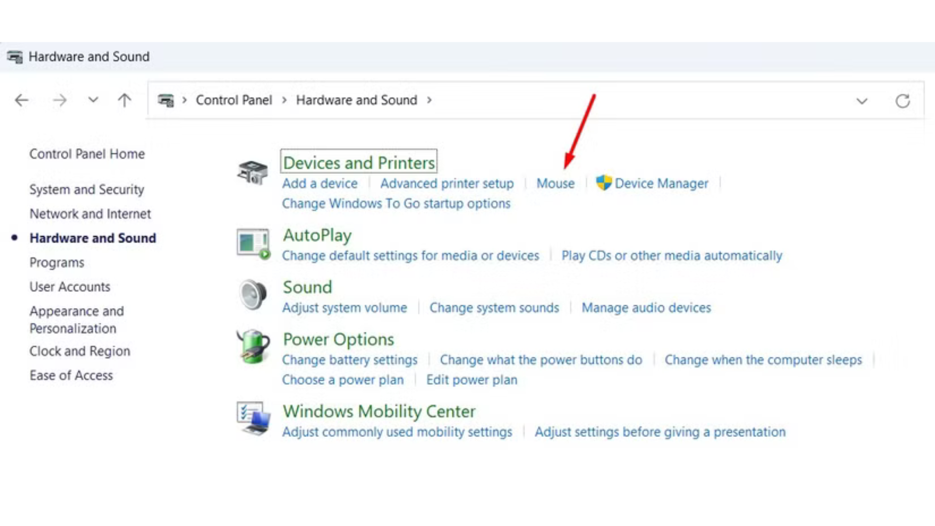Go to Appearance and Personalization category

(x=76, y=319)
